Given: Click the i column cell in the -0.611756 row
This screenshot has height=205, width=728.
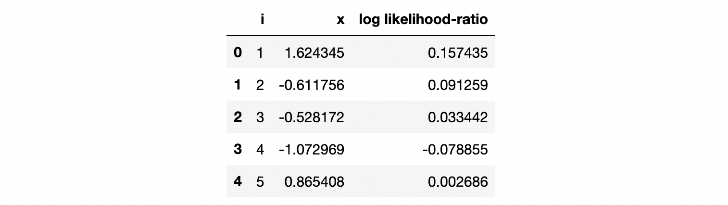Looking at the screenshot, I should tap(260, 85).
